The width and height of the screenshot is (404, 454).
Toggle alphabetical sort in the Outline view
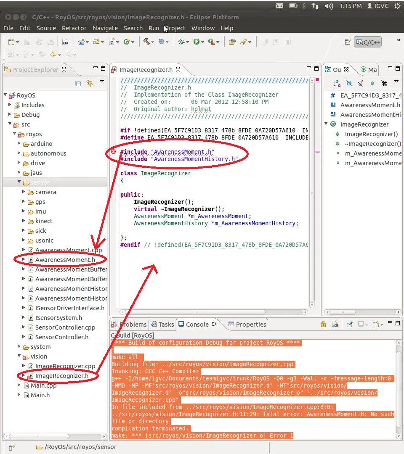click(337, 83)
